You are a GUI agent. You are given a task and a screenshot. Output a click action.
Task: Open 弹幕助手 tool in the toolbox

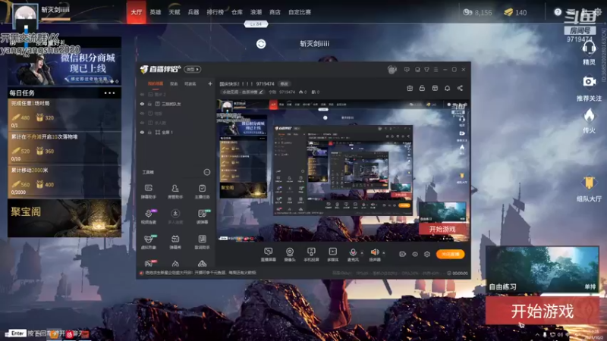pos(148,192)
